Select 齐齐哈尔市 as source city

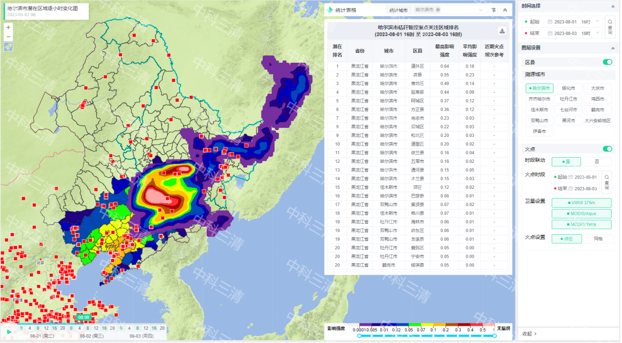[539, 99]
